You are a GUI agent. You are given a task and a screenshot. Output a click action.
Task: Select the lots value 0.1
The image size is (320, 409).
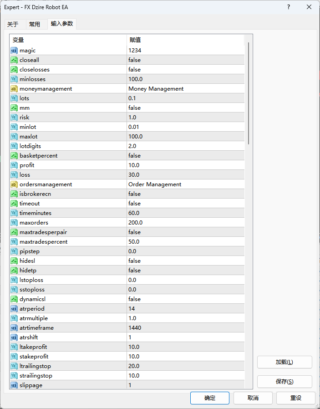click(x=132, y=98)
